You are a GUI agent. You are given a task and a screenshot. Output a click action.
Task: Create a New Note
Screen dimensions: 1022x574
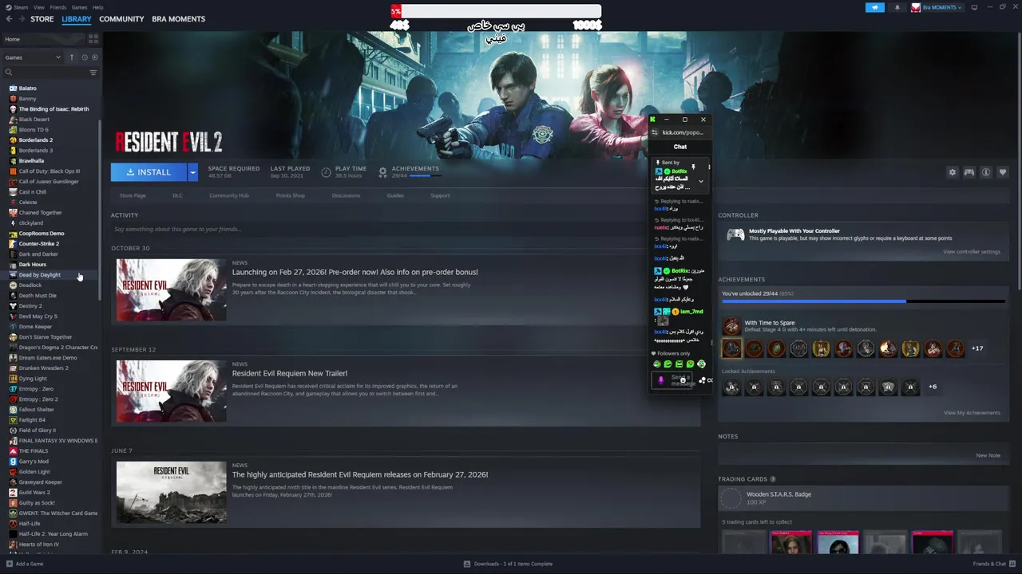coord(988,455)
